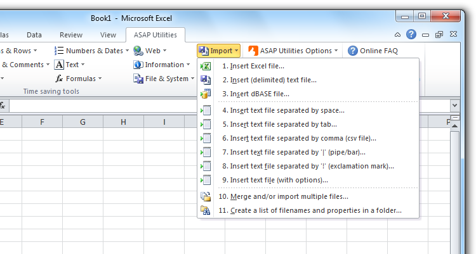This screenshot has height=254, width=476.
Task: Expand the Numbers & Dates dropdown arrow
Action: [127, 51]
